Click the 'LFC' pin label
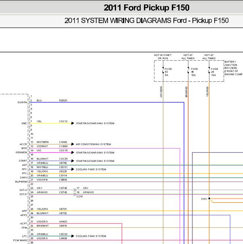This screenshot has width=243, height=244. (x=25, y=236)
